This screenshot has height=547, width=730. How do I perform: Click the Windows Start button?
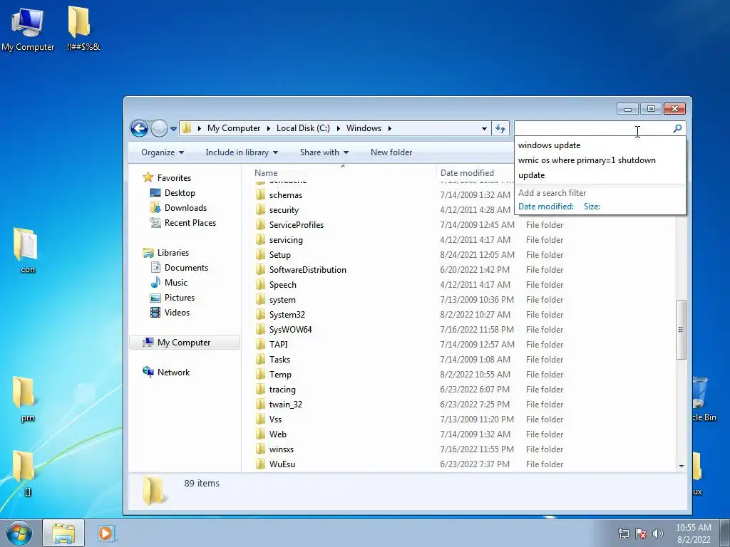click(x=19, y=533)
